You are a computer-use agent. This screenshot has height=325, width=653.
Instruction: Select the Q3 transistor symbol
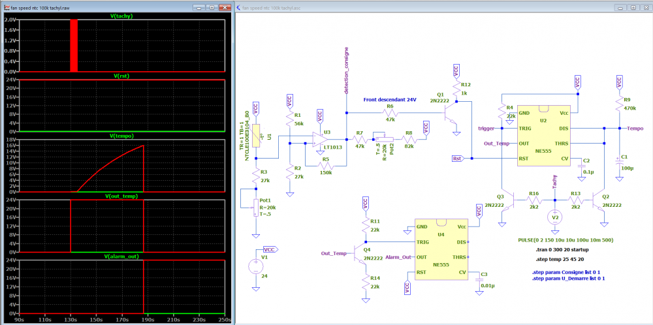pos(509,201)
